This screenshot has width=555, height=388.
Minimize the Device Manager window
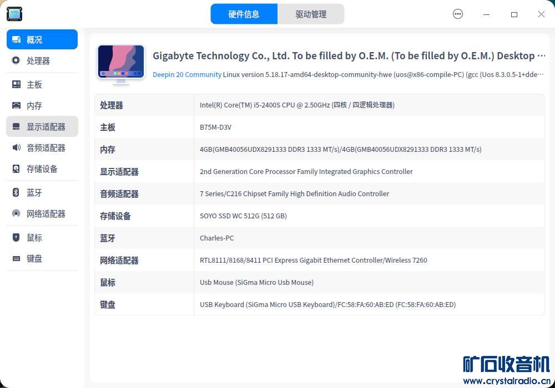point(486,14)
